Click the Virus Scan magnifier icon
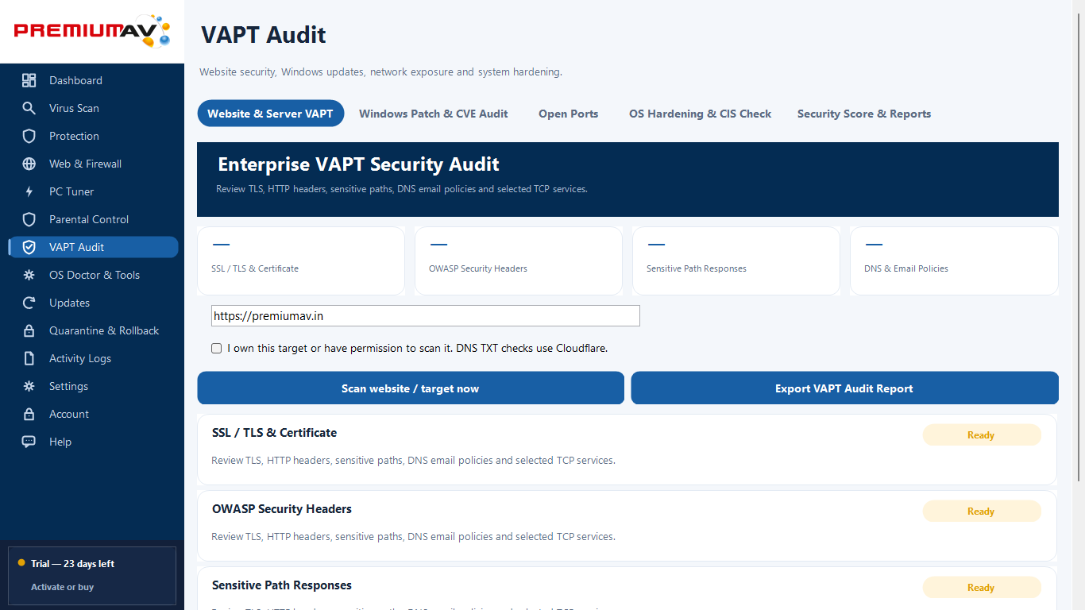This screenshot has width=1085, height=610. pos(29,108)
